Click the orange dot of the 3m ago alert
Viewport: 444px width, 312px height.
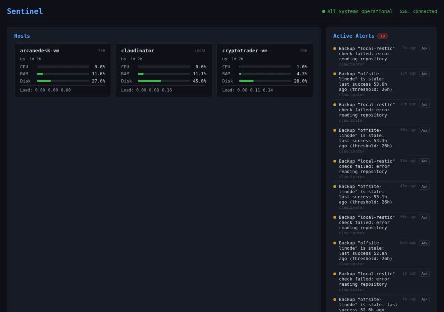click(335, 49)
